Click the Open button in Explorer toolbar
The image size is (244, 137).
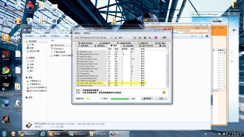pos(43,36)
